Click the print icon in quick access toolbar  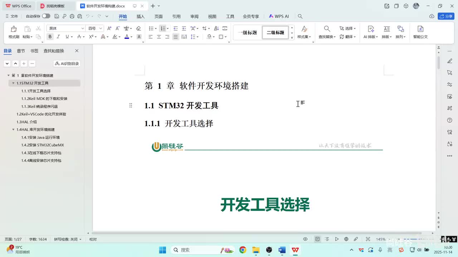pos(72,16)
